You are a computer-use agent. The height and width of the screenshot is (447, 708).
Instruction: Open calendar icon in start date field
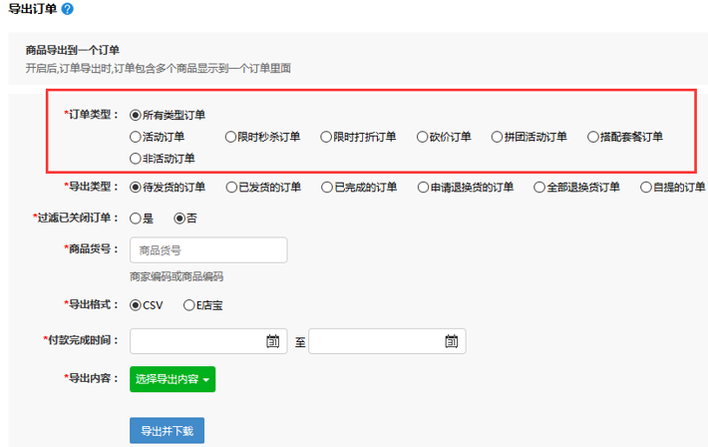click(272, 341)
